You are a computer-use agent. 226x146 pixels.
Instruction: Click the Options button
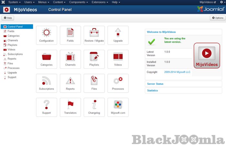[218, 18]
